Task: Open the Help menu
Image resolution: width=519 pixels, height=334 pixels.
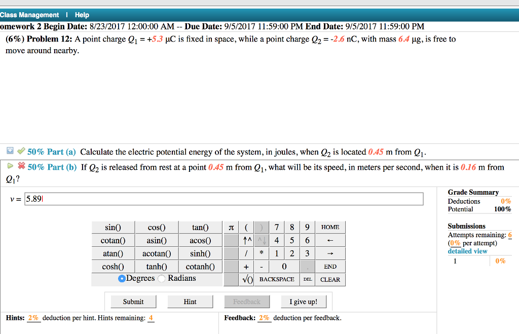Action: [82, 15]
